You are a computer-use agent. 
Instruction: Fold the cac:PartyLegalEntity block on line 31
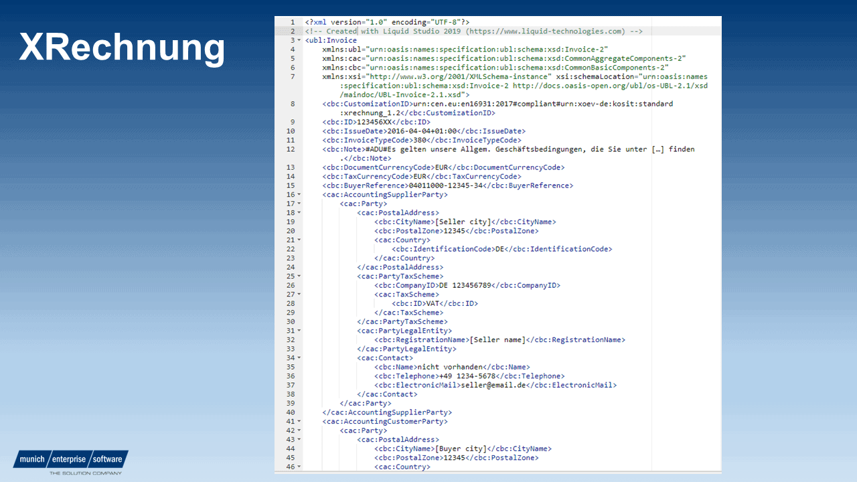tap(299, 331)
